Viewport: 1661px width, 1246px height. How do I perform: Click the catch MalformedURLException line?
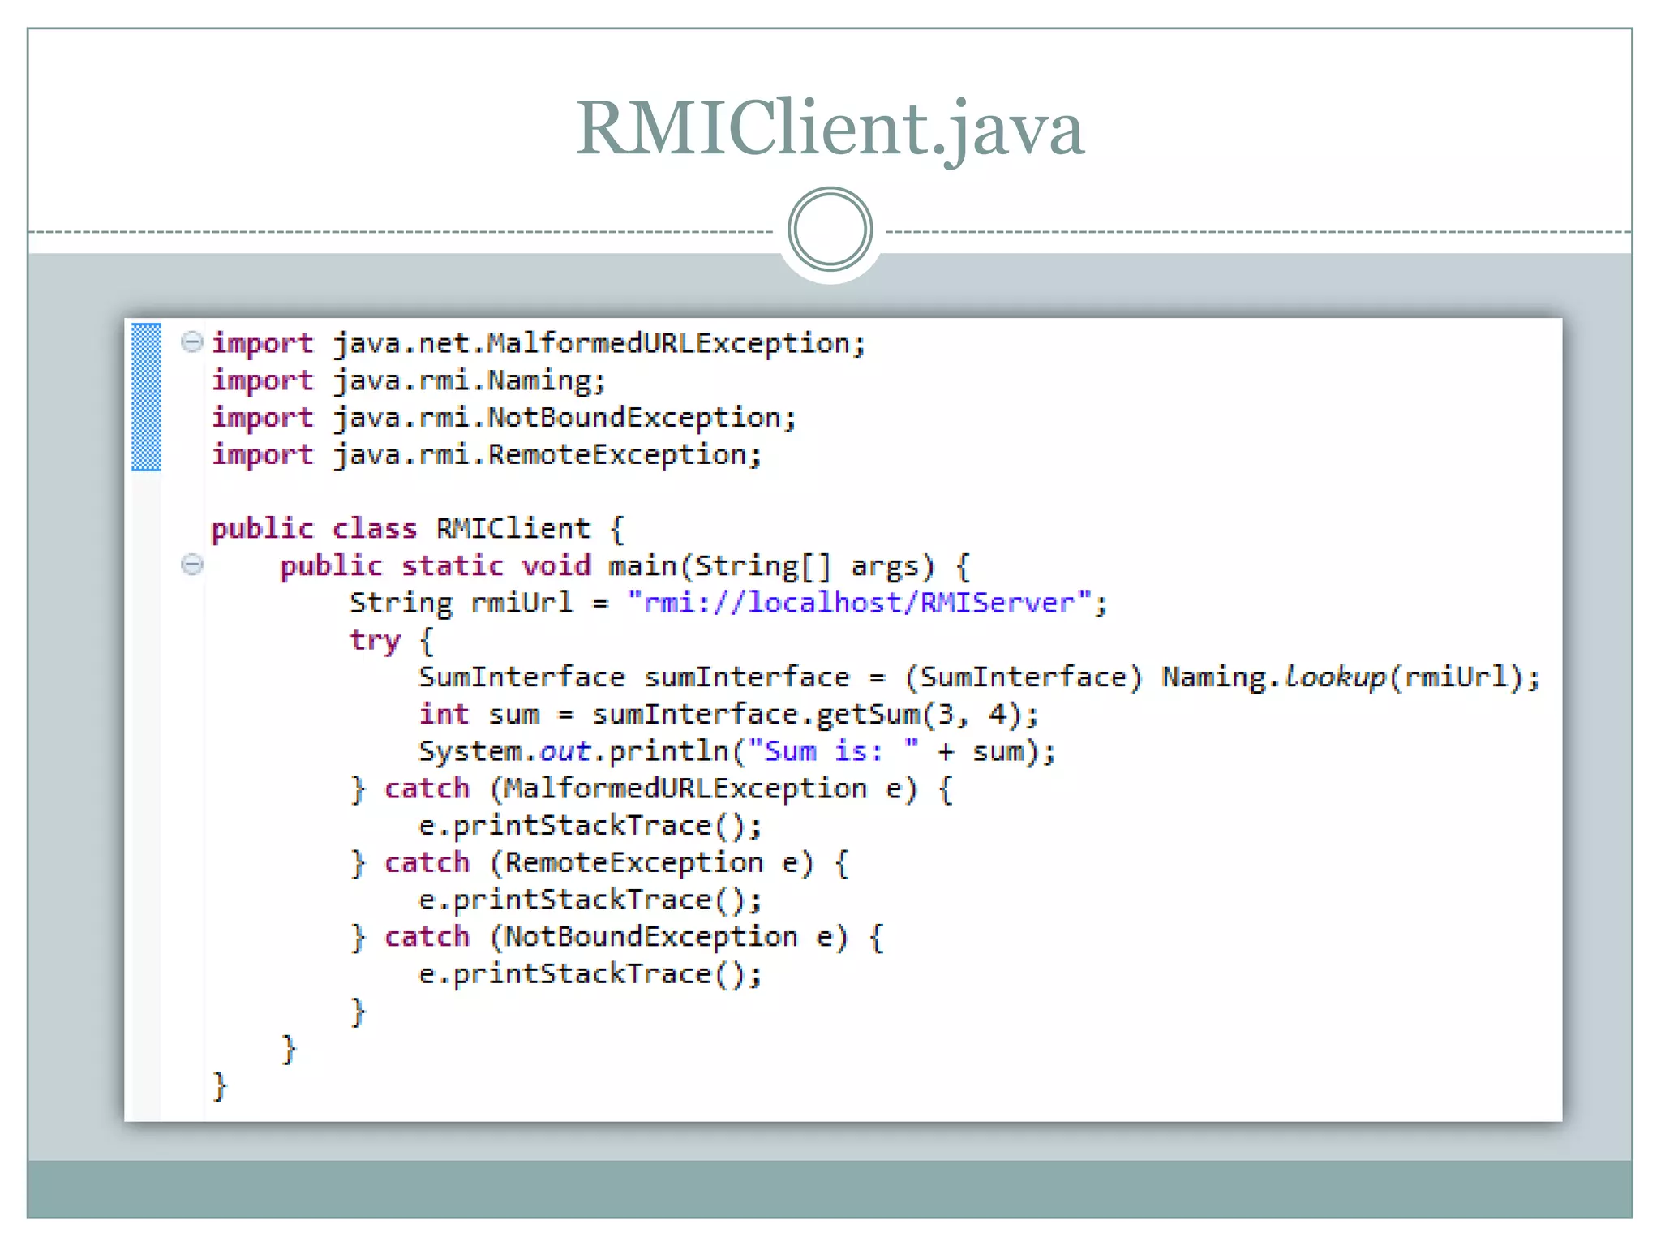651,788
